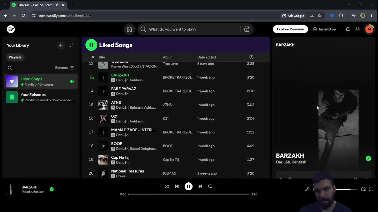The image size is (378, 212).
Task: Select the Playlists filter chip
Action: pos(15,57)
